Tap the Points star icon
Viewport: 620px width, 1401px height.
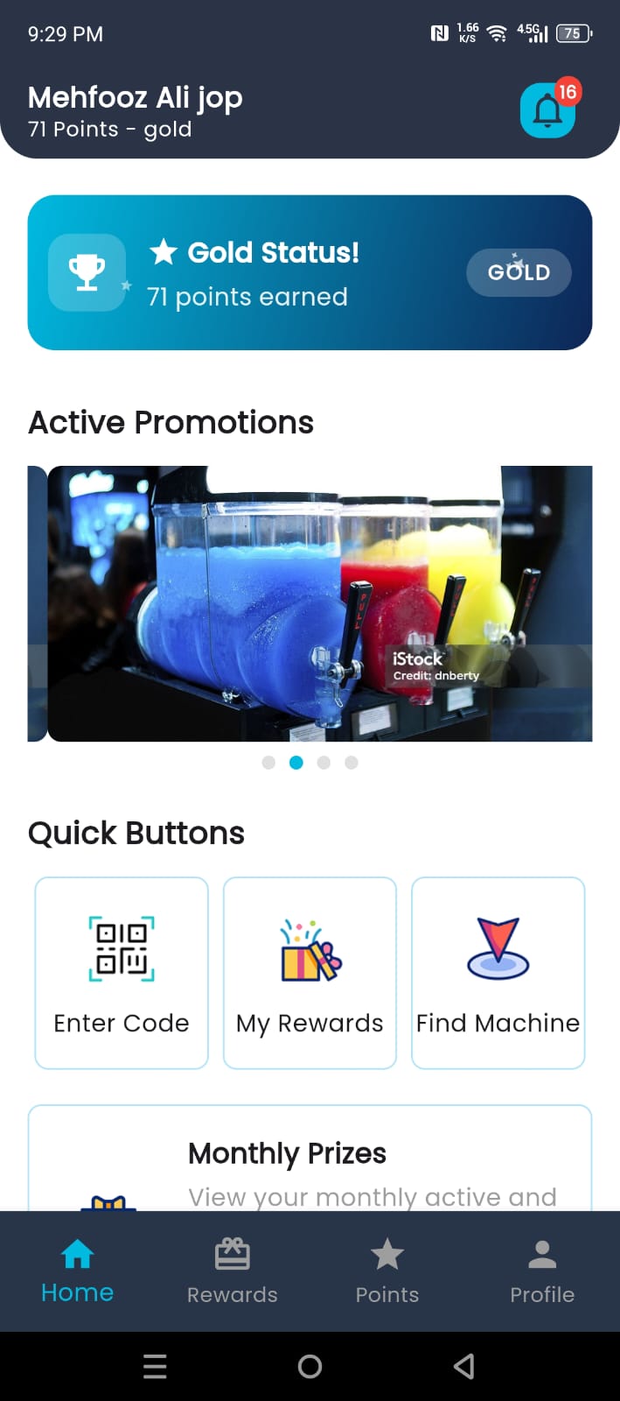(387, 1254)
